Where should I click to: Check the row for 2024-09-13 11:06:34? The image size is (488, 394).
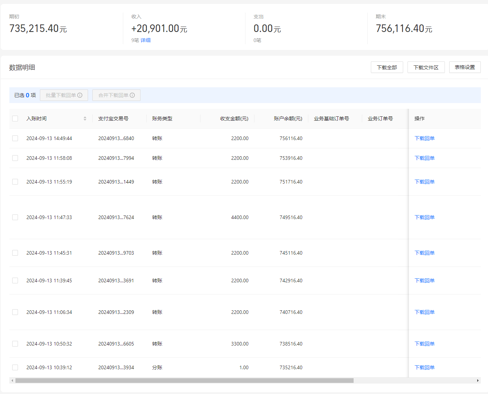pos(15,312)
